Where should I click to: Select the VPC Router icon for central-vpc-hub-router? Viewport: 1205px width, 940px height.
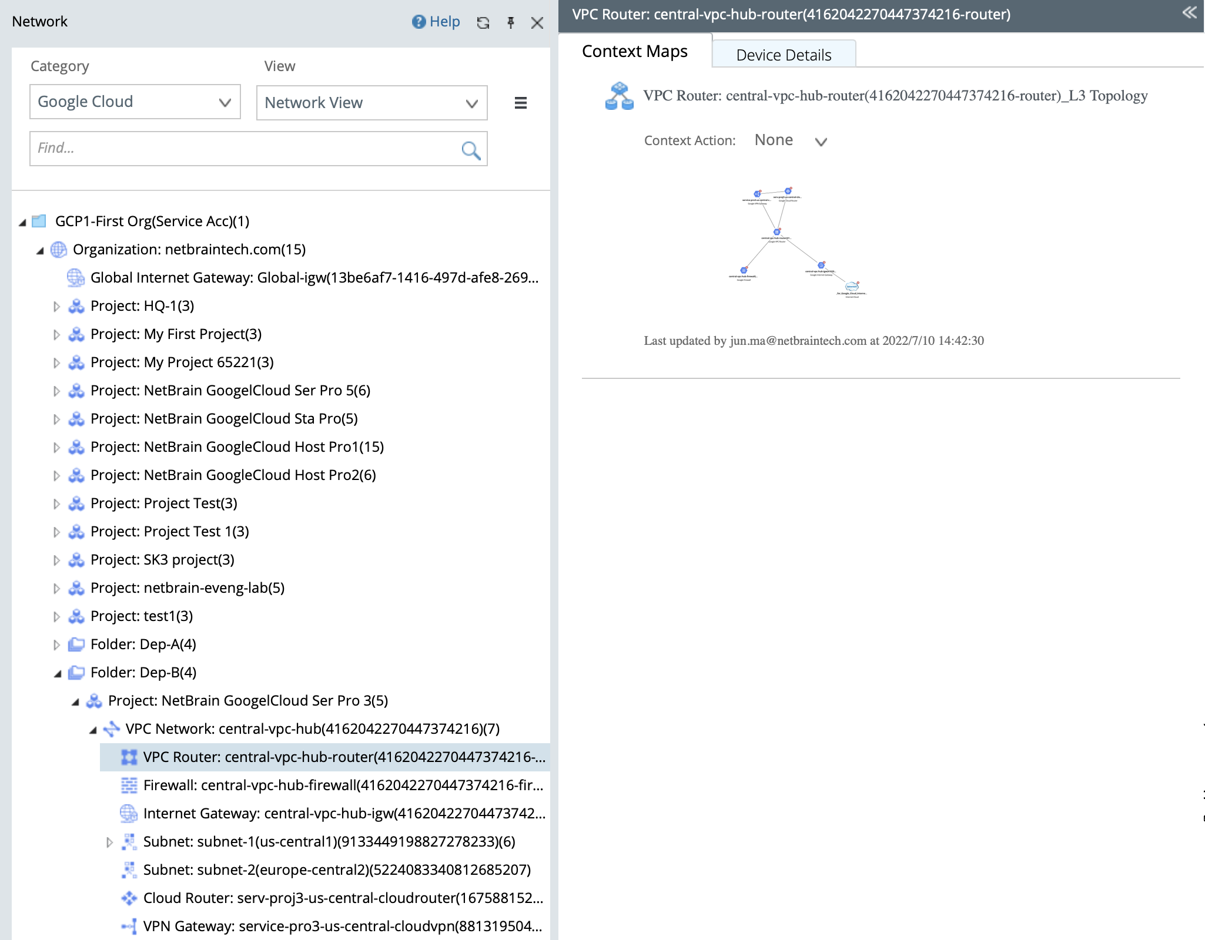pyautogui.click(x=129, y=757)
